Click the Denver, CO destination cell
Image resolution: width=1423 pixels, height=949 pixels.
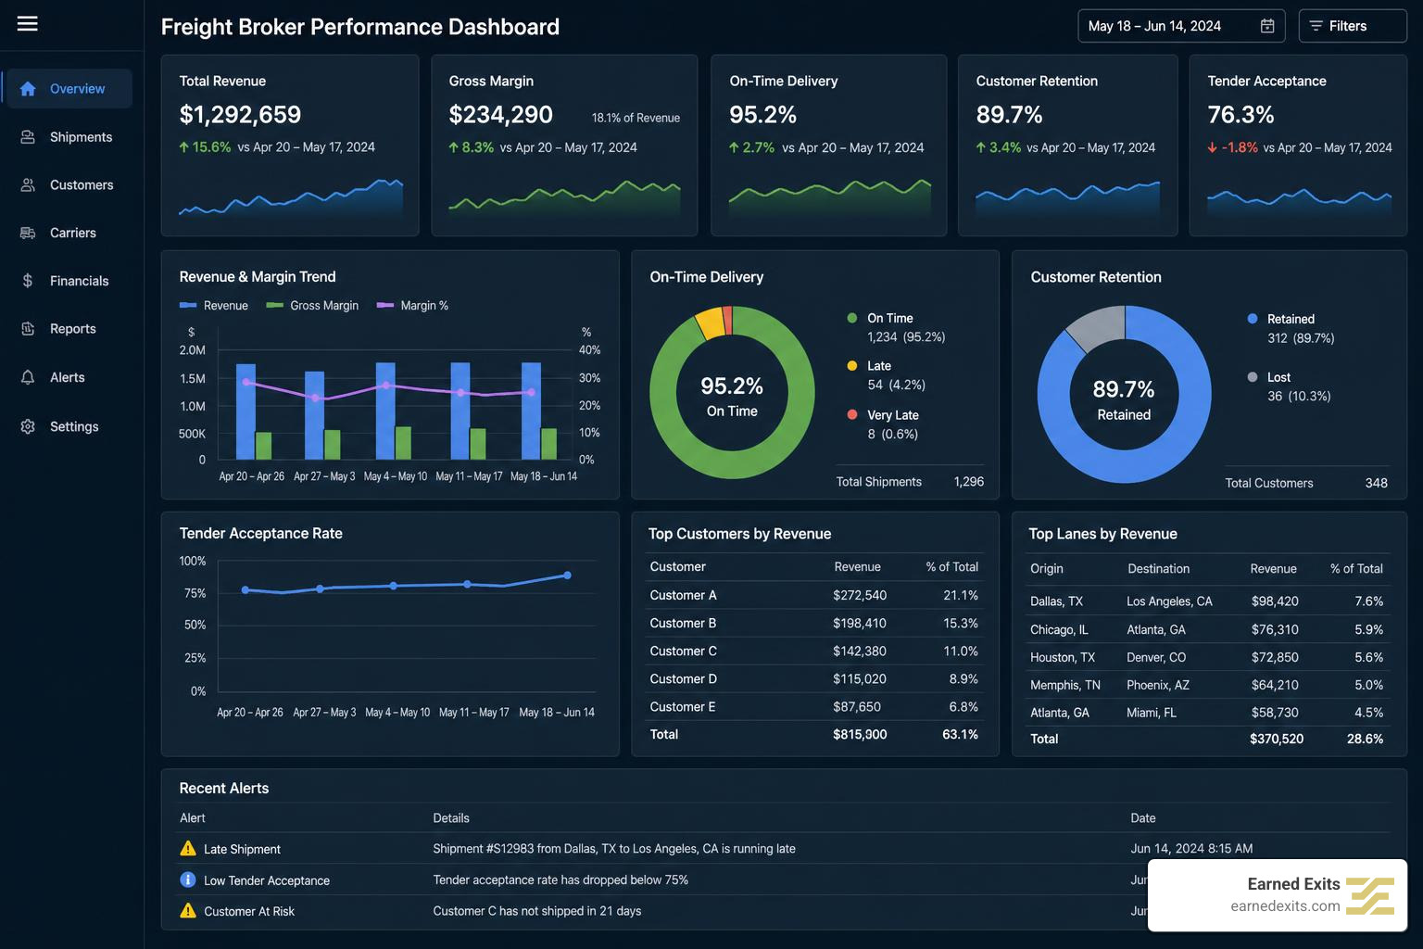click(1156, 657)
